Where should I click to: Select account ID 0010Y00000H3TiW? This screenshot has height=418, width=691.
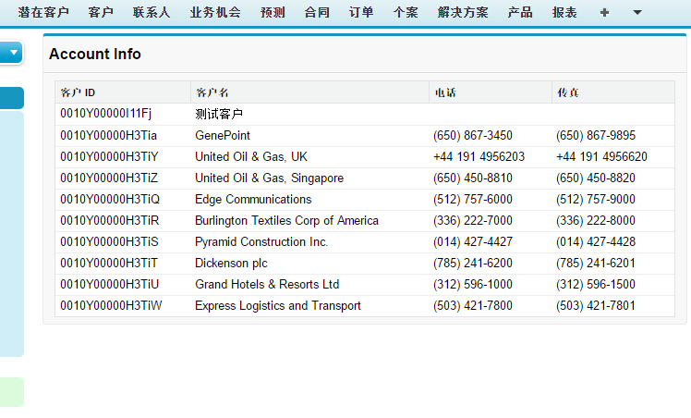click(111, 305)
